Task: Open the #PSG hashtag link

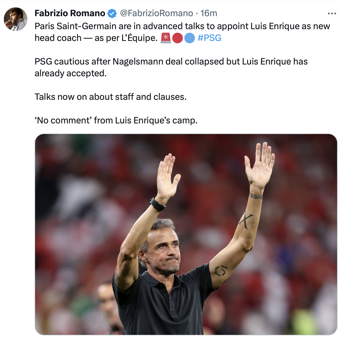Action: coord(209,38)
